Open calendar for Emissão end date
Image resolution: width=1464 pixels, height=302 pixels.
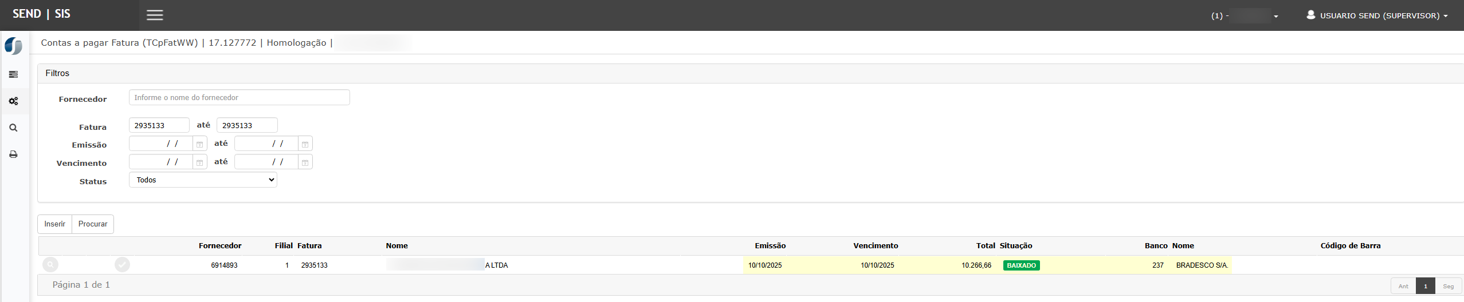305,144
